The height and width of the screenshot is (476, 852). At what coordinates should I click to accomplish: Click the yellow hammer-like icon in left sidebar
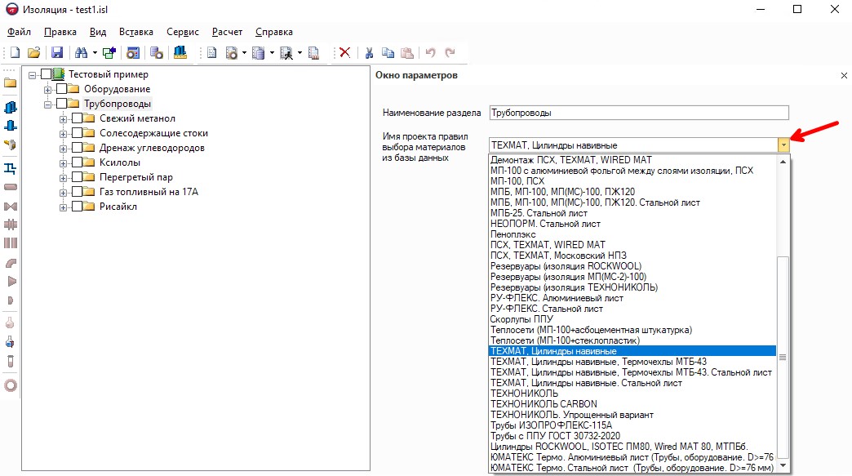point(11,145)
